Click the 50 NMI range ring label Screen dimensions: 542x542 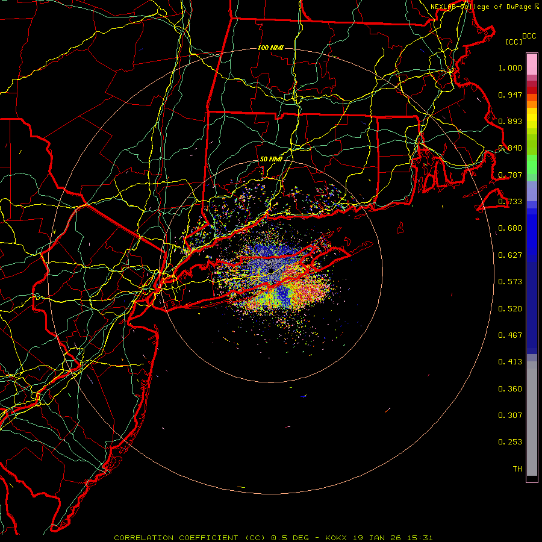click(x=271, y=159)
